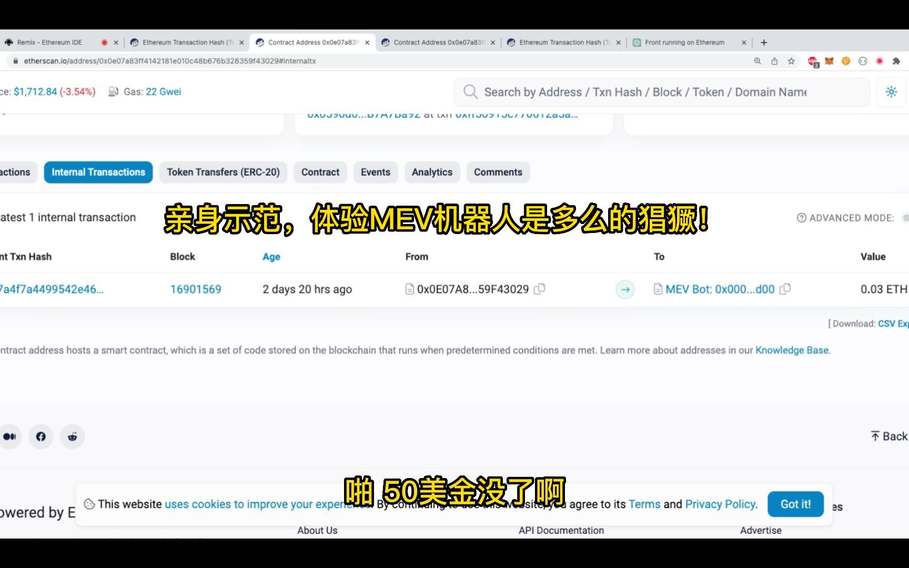The image size is (909, 568).
Task: Close the Front running on Ethereum tab
Action: click(744, 43)
